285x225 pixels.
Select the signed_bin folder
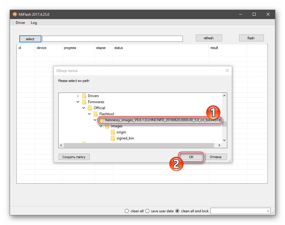(125, 138)
